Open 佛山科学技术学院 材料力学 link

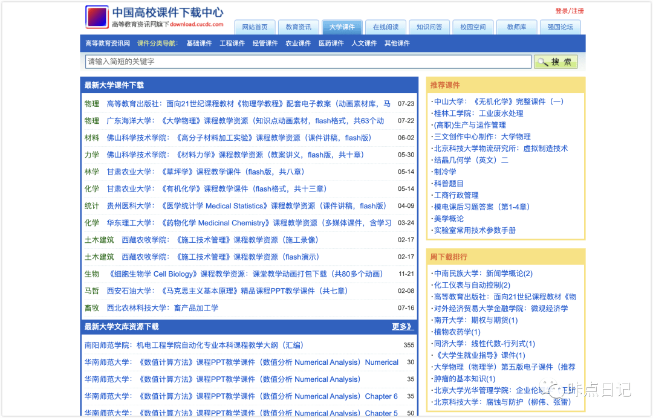pyautogui.click(x=235, y=155)
